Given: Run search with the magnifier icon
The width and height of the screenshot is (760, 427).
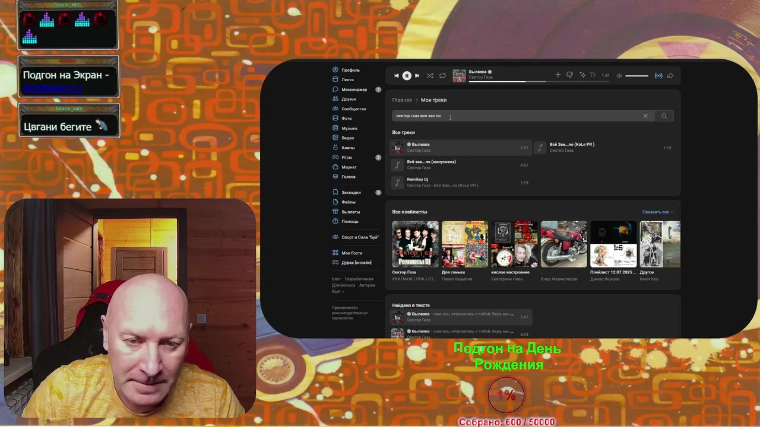Looking at the screenshot, I should click(664, 116).
